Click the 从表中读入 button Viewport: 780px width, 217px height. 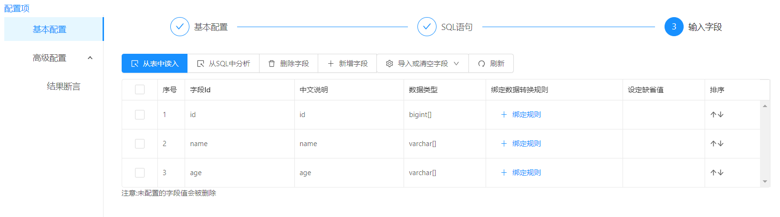(155, 63)
